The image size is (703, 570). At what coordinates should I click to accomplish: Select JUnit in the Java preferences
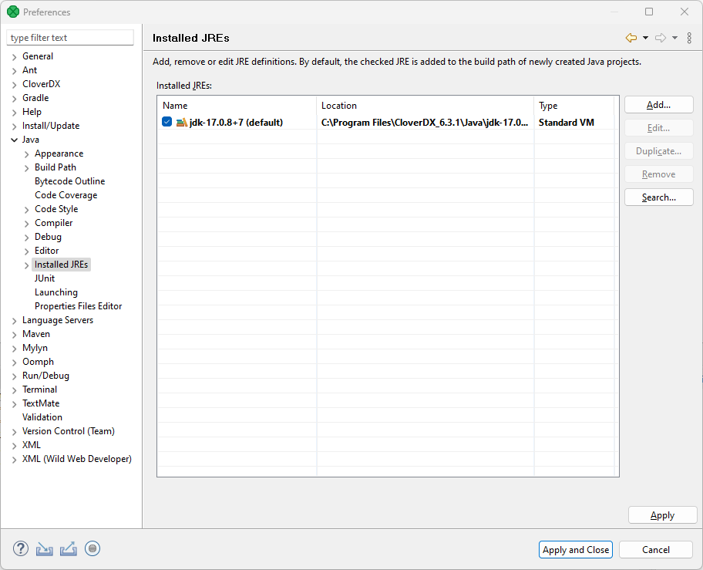coord(45,278)
